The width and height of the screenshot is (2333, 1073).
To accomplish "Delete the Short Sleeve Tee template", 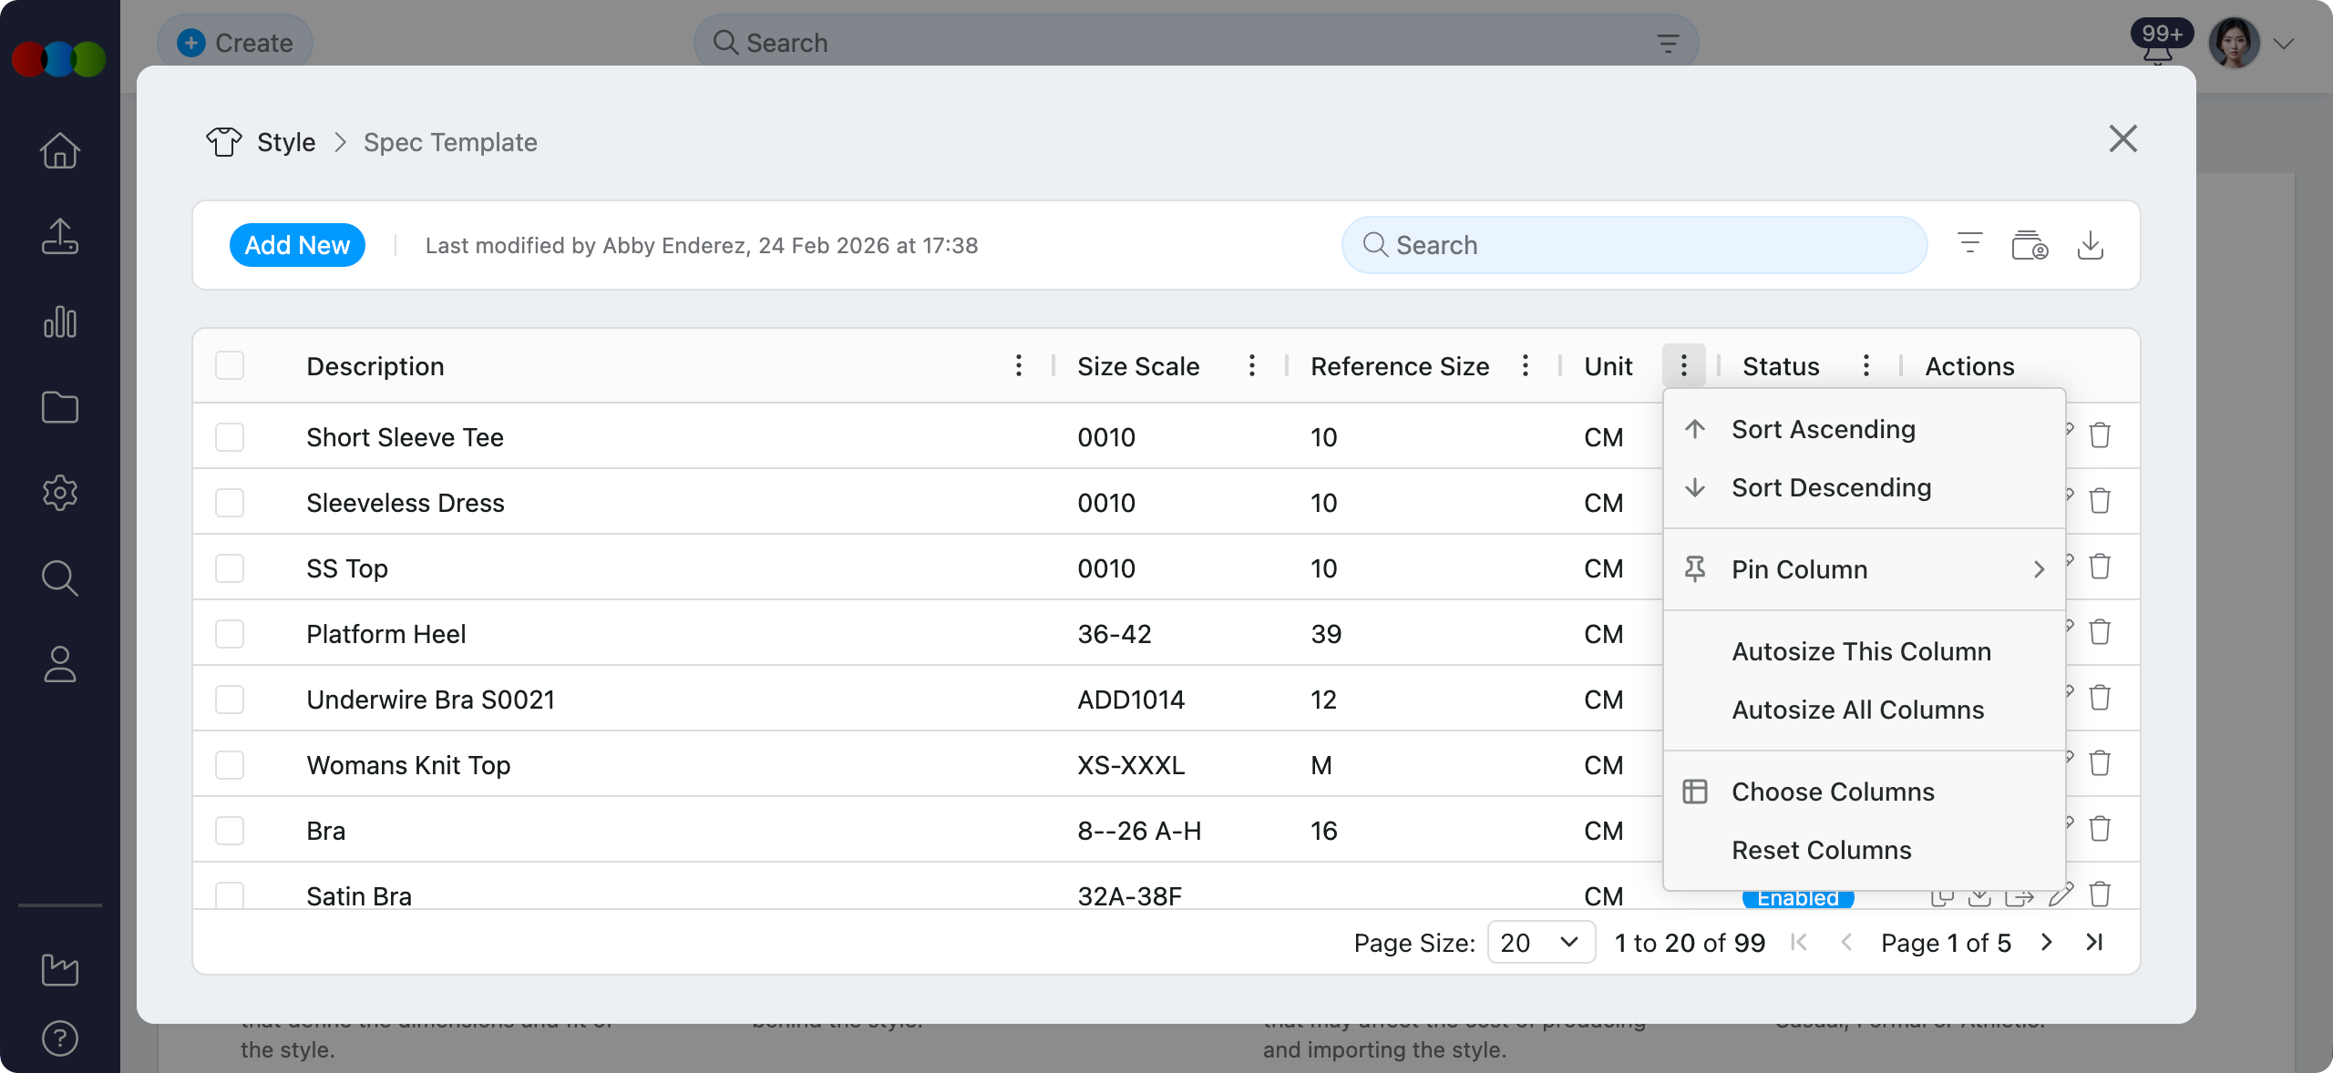I will coord(2100,436).
